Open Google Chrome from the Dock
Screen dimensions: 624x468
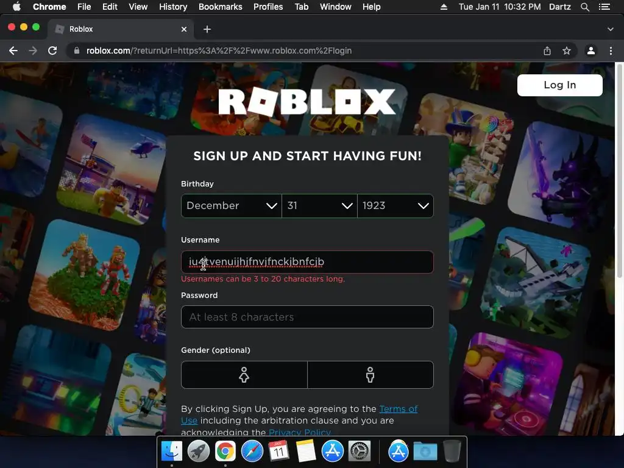pos(225,452)
